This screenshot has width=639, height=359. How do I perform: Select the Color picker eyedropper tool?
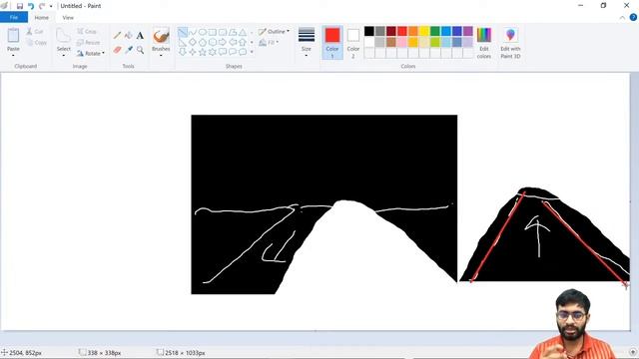[129, 50]
